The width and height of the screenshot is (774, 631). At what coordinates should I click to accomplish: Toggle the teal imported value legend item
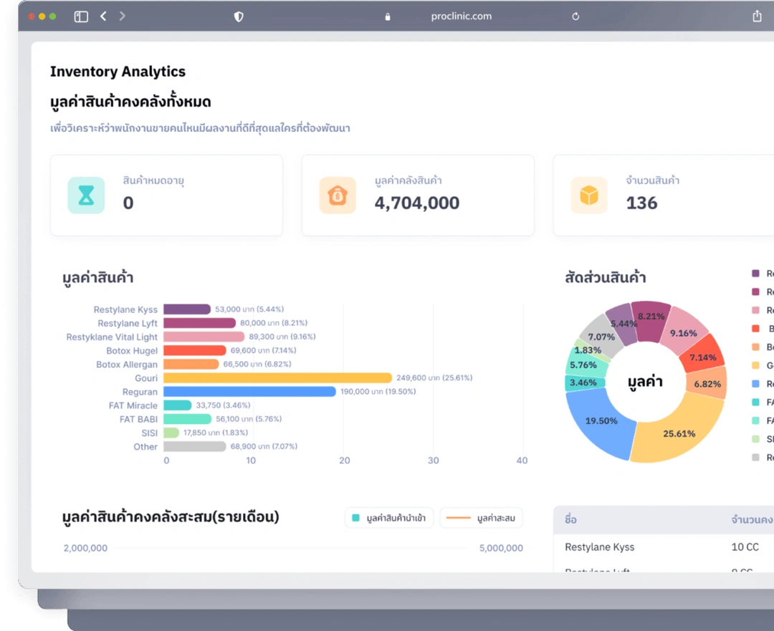(389, 517)
